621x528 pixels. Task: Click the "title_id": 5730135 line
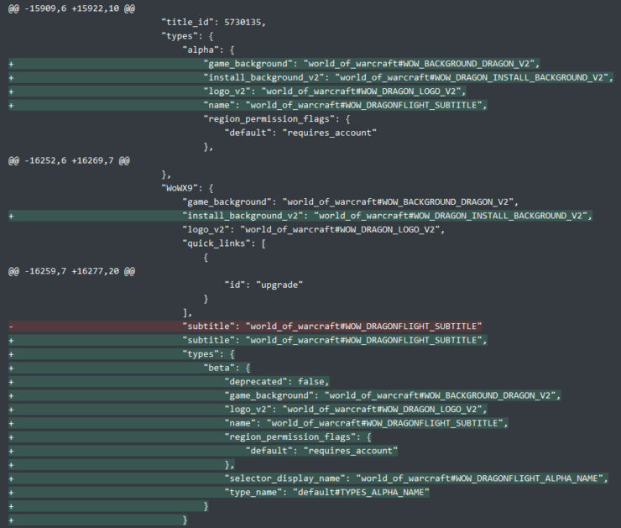pyautogui.click(x=214, y=21)
